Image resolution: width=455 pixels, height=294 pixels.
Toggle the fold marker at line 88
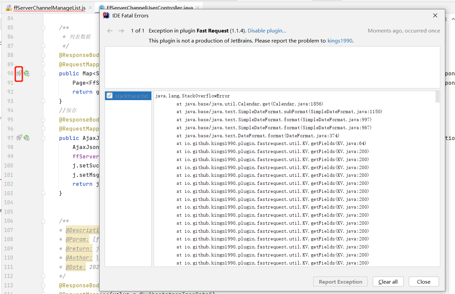coord(43,55)
